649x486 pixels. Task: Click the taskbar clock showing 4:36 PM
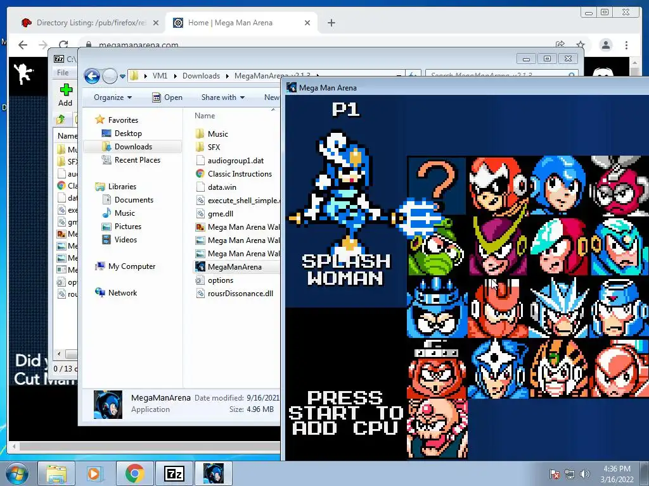(617, 474)
